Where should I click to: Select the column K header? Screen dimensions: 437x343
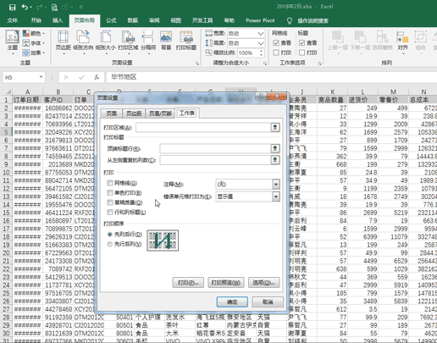[333, 91]
